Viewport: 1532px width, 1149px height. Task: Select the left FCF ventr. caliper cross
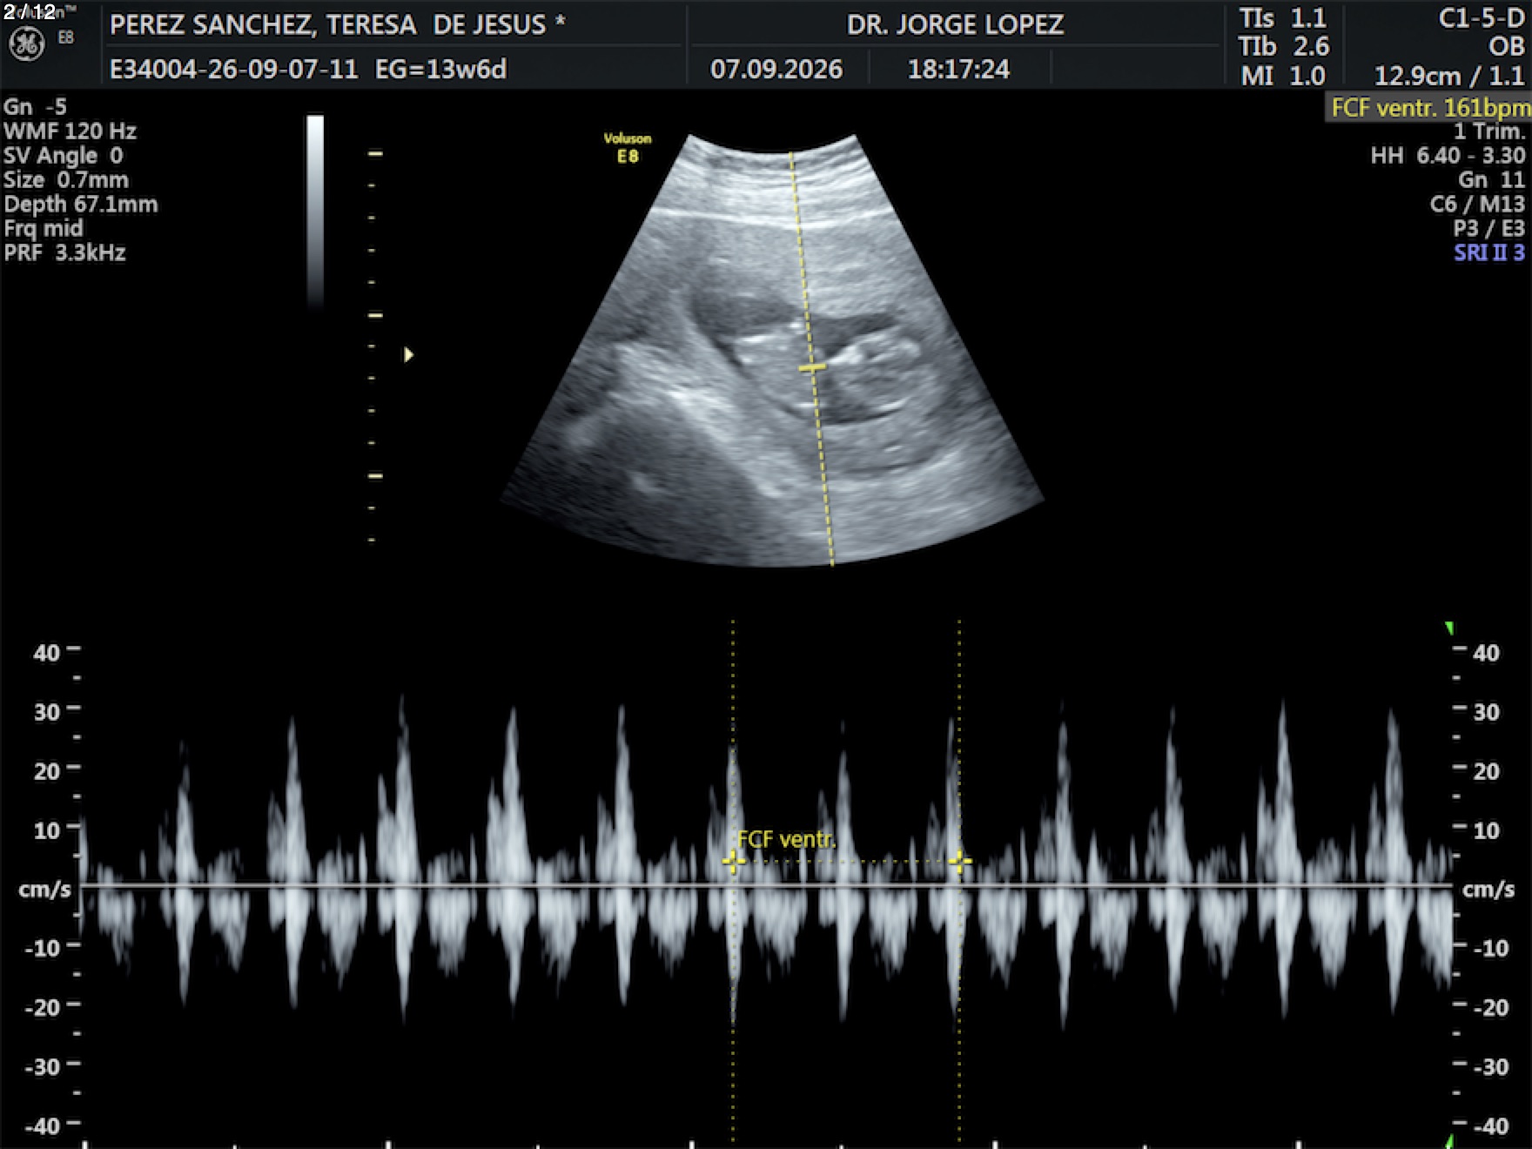coord(733,862)
